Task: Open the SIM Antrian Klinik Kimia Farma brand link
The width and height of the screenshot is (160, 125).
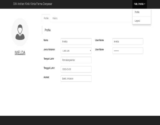Action: (33, 4)
